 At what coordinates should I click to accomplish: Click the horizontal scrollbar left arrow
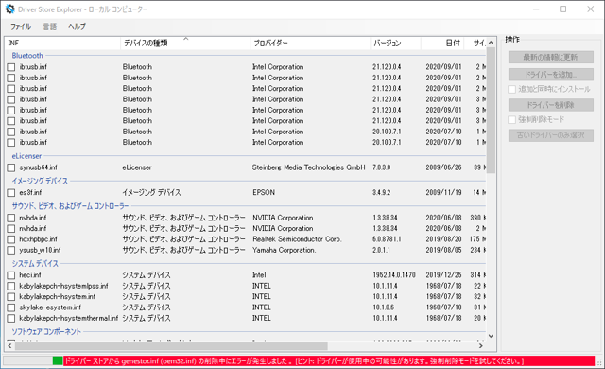[10, 346]
